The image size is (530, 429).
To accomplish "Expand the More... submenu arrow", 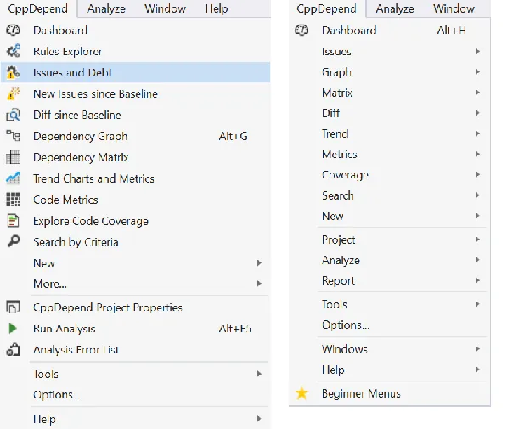I will tap(259, 284).
